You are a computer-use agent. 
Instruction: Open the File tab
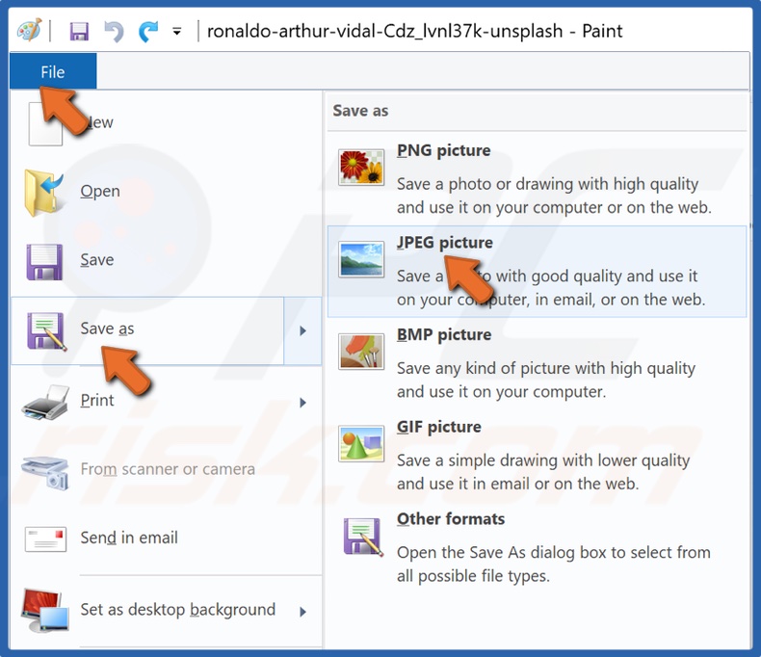(x=53, y=72)
